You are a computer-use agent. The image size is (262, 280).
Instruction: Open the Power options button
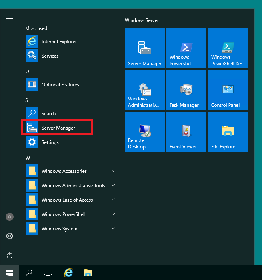click(x=10, y=255)
